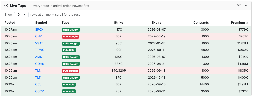The width and height of the screenshot is (253, 96).
Task: Open the CNR symbol link
Action: 38,36
